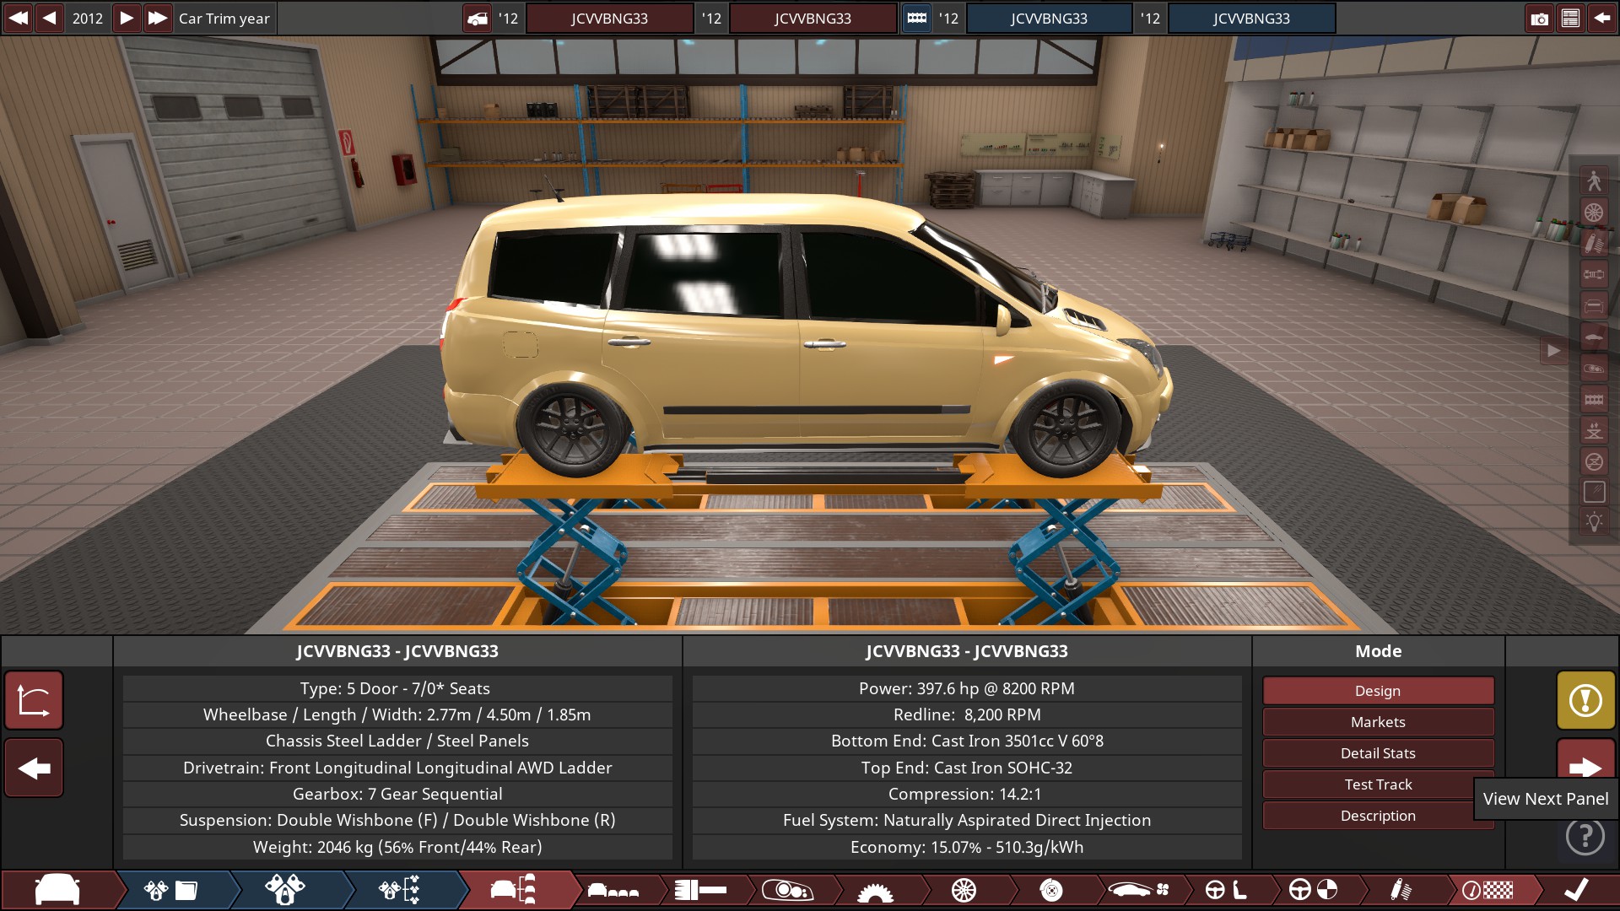View next panel with right arrow button
Image resolution: width=1620 pixels, height=911 pixels.
pyautogui.click(x=1585, y=766)
